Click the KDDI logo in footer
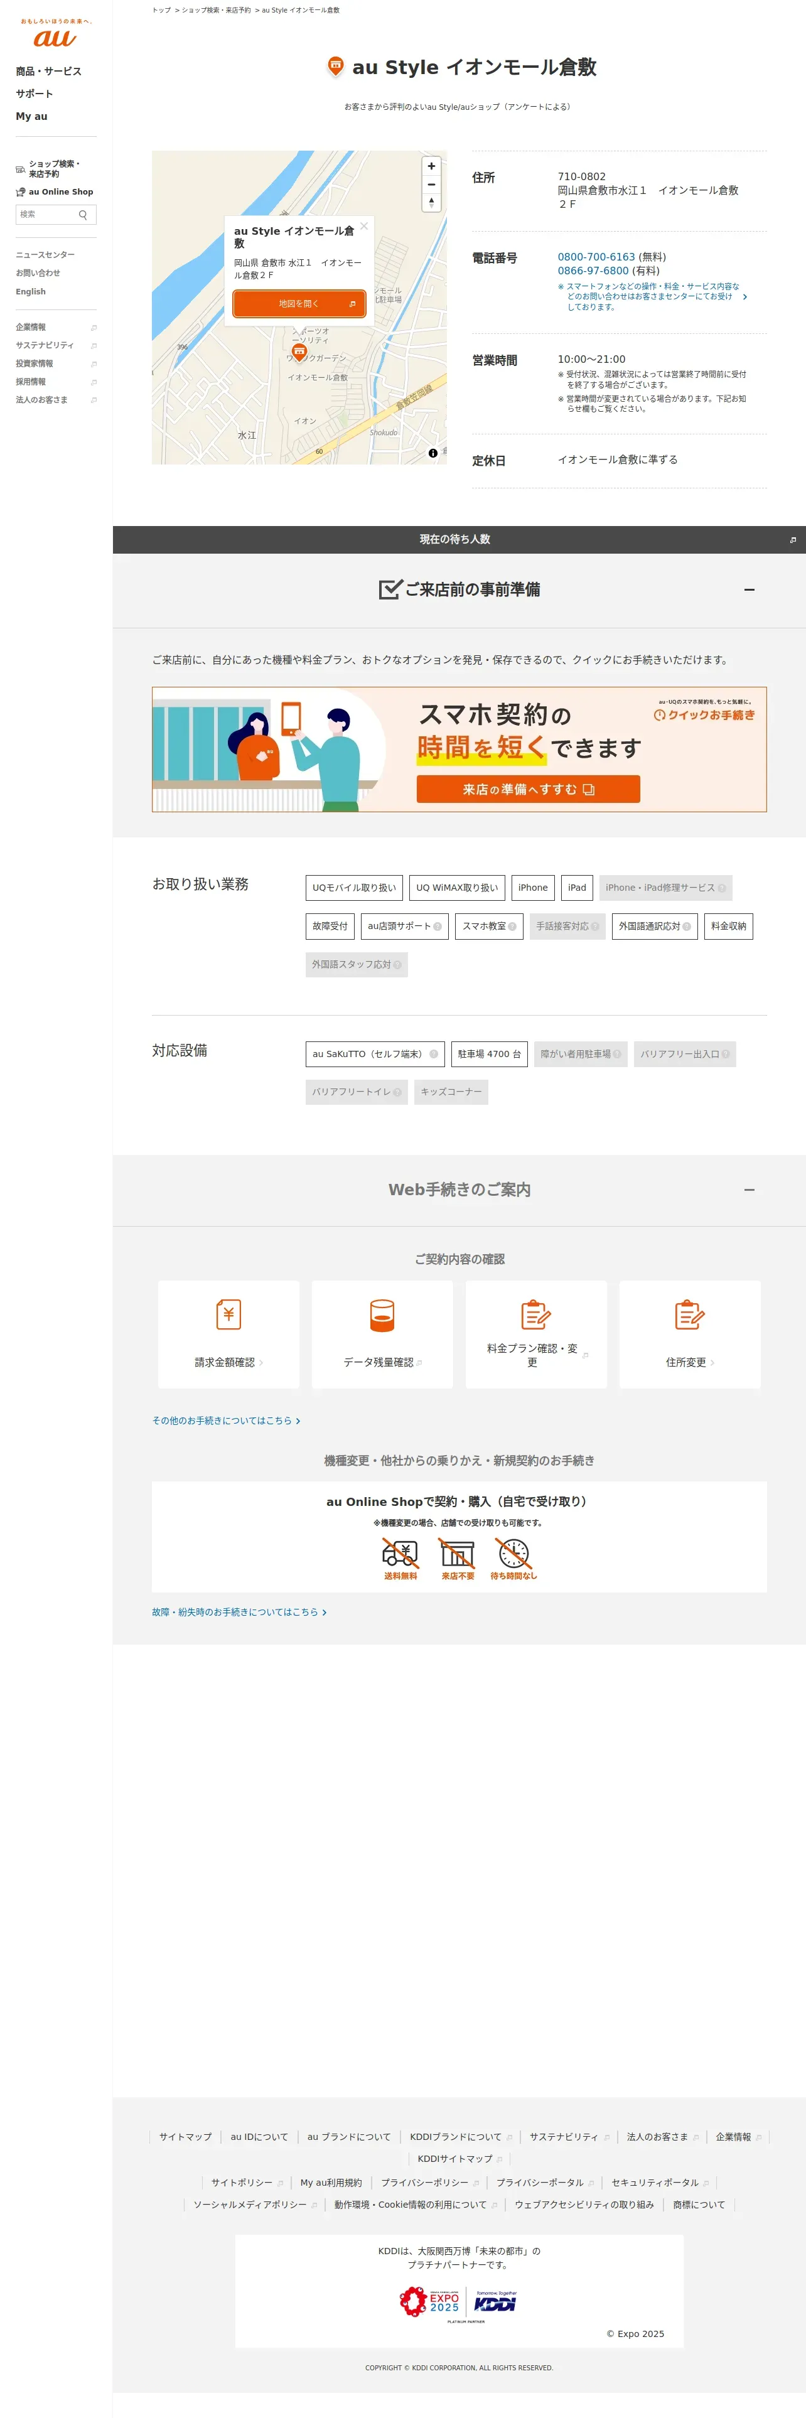The width and height of the screenshot is (806, 2418). pos(495,2302)
